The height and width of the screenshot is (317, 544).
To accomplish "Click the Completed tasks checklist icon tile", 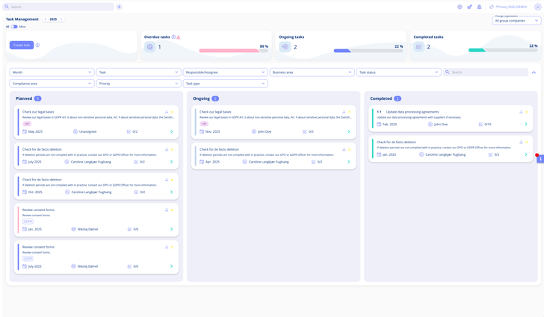I will coord(418,47).
